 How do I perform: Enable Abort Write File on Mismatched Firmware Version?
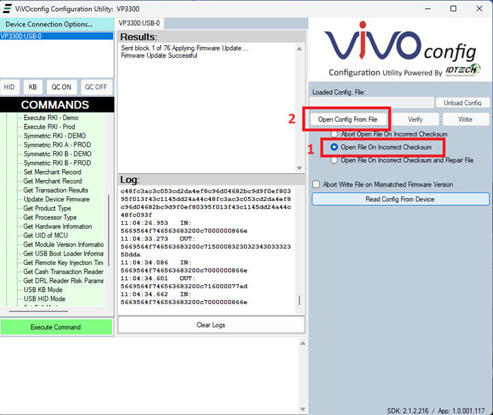click(316, 185)
